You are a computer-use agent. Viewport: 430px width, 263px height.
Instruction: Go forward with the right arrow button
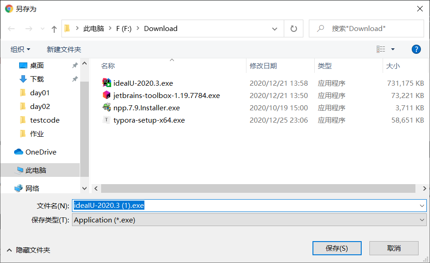click(29, 29)
